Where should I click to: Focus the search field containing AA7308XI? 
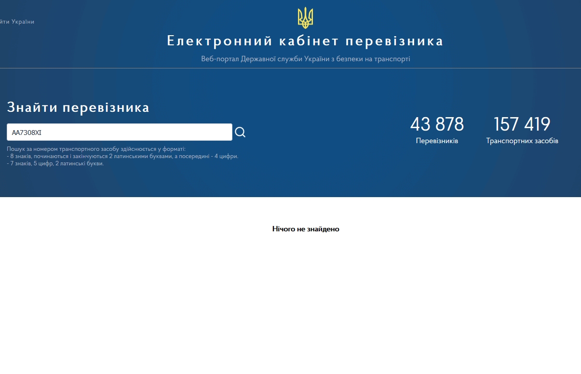click(120, 132)
